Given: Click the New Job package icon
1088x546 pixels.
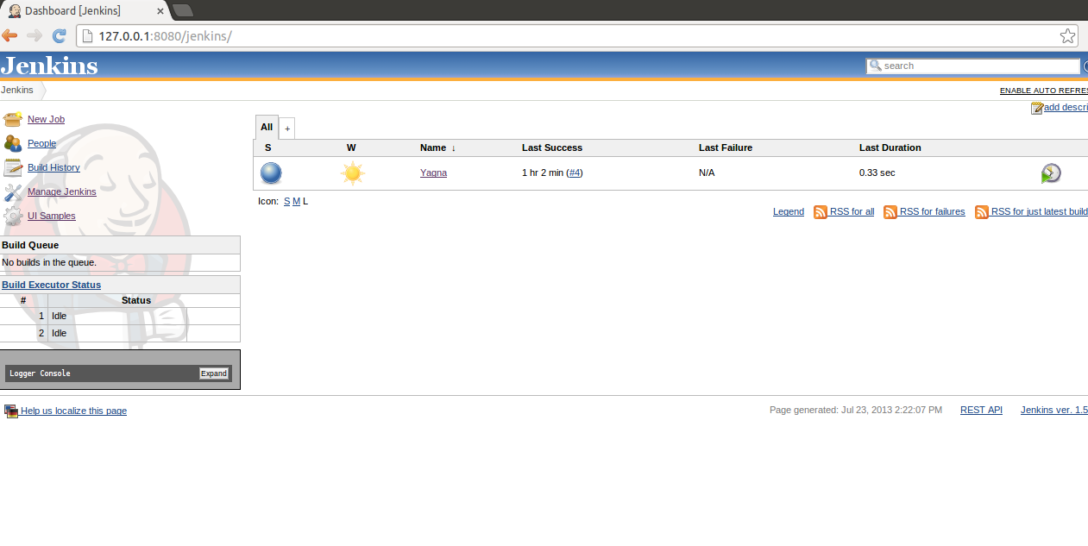Looking at the screenshot, I should (12, 118).
